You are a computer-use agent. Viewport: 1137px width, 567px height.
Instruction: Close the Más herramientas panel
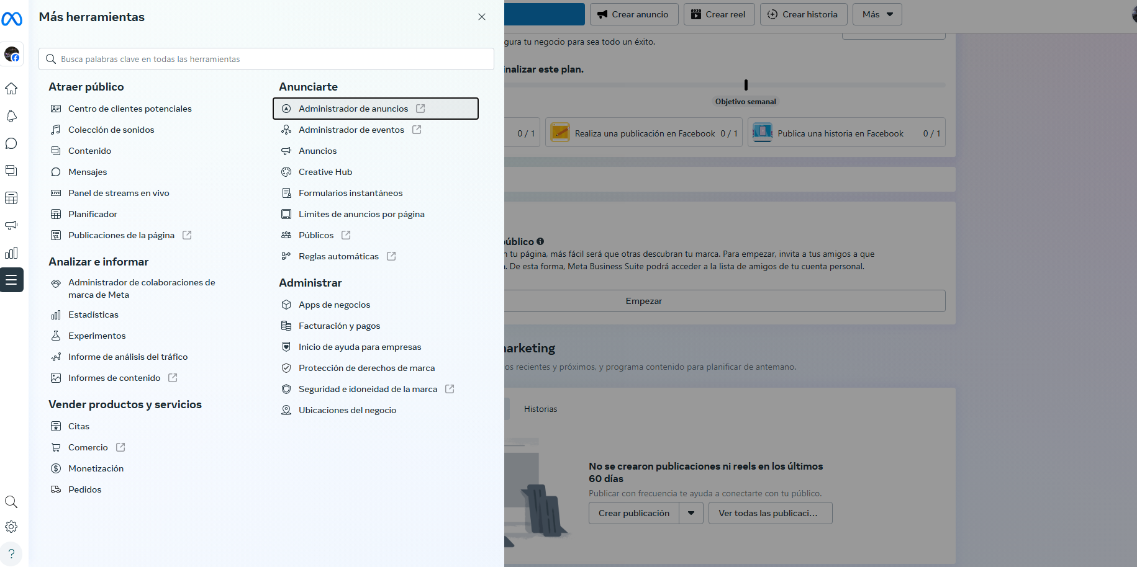coord(482,17)
